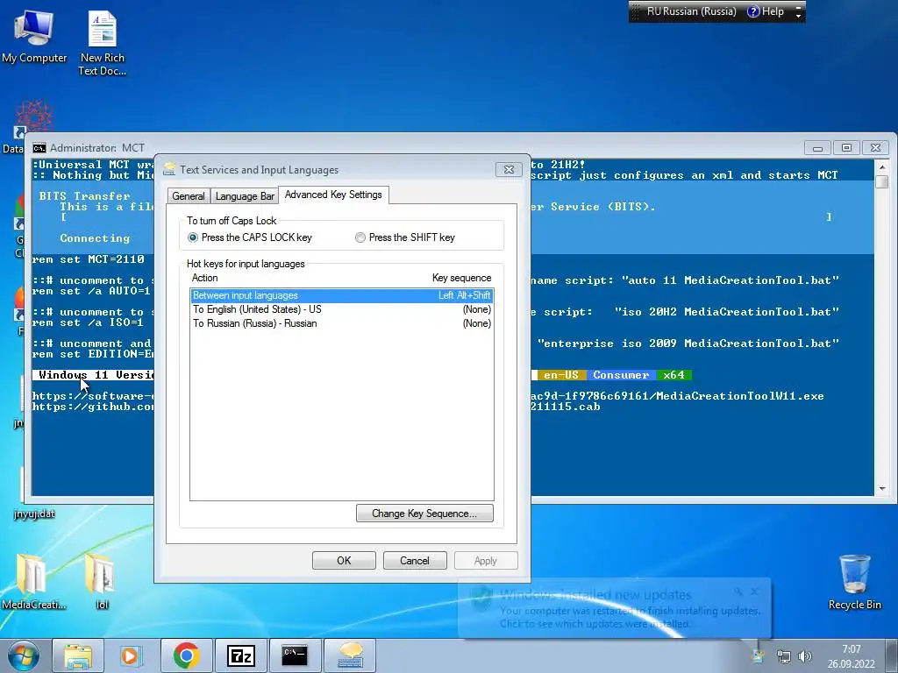Click OK in Text Services dialog

click(344, 561)
